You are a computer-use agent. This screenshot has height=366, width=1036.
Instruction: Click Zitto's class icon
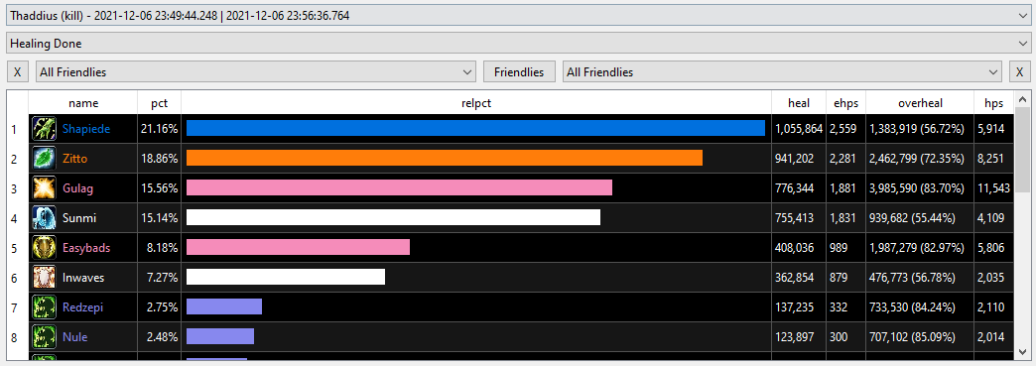(x=44, y=159)
